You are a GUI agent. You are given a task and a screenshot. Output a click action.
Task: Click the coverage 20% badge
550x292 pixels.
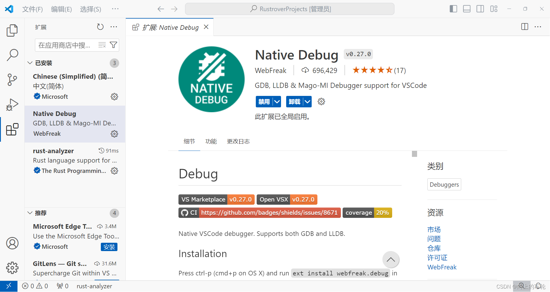click(367, 213)
